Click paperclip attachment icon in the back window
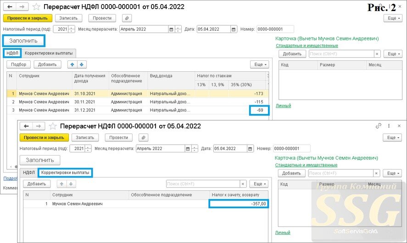Viewport: 407px width, 243px height. (x=127, y=18)
